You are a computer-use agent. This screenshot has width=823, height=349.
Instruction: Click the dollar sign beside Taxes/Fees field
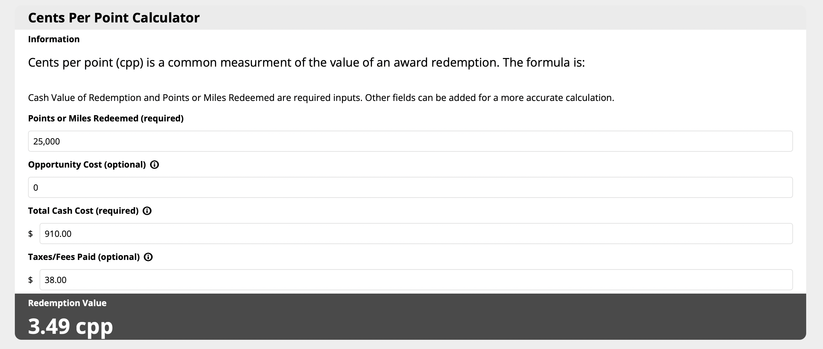point(30,280)
